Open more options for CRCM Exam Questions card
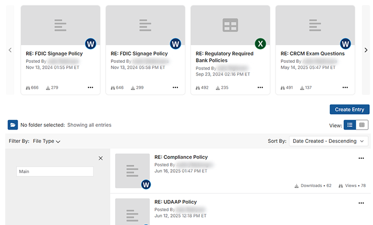 point(345,87)
